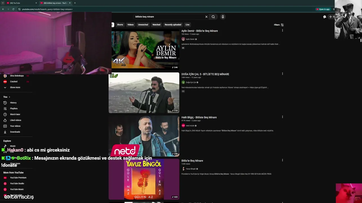Open the 'You' section chevron

9,97
